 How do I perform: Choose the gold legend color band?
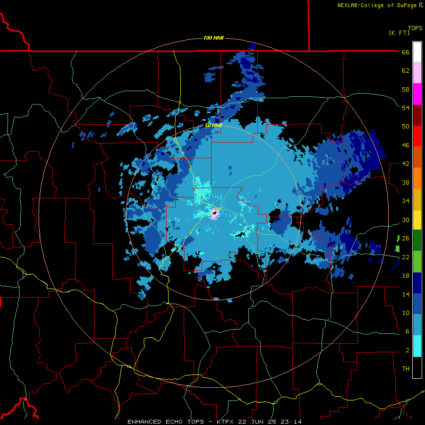click(417, 199)
